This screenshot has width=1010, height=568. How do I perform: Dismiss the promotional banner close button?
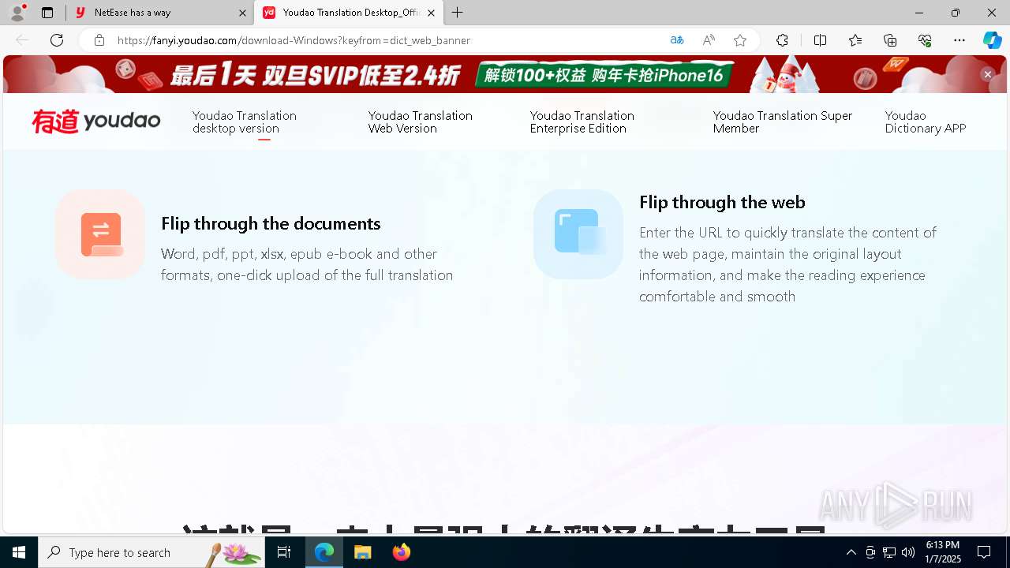tap(987, 74)
